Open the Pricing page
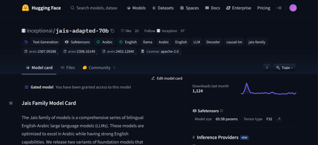 pyautogui.click(x=264, y=8)
